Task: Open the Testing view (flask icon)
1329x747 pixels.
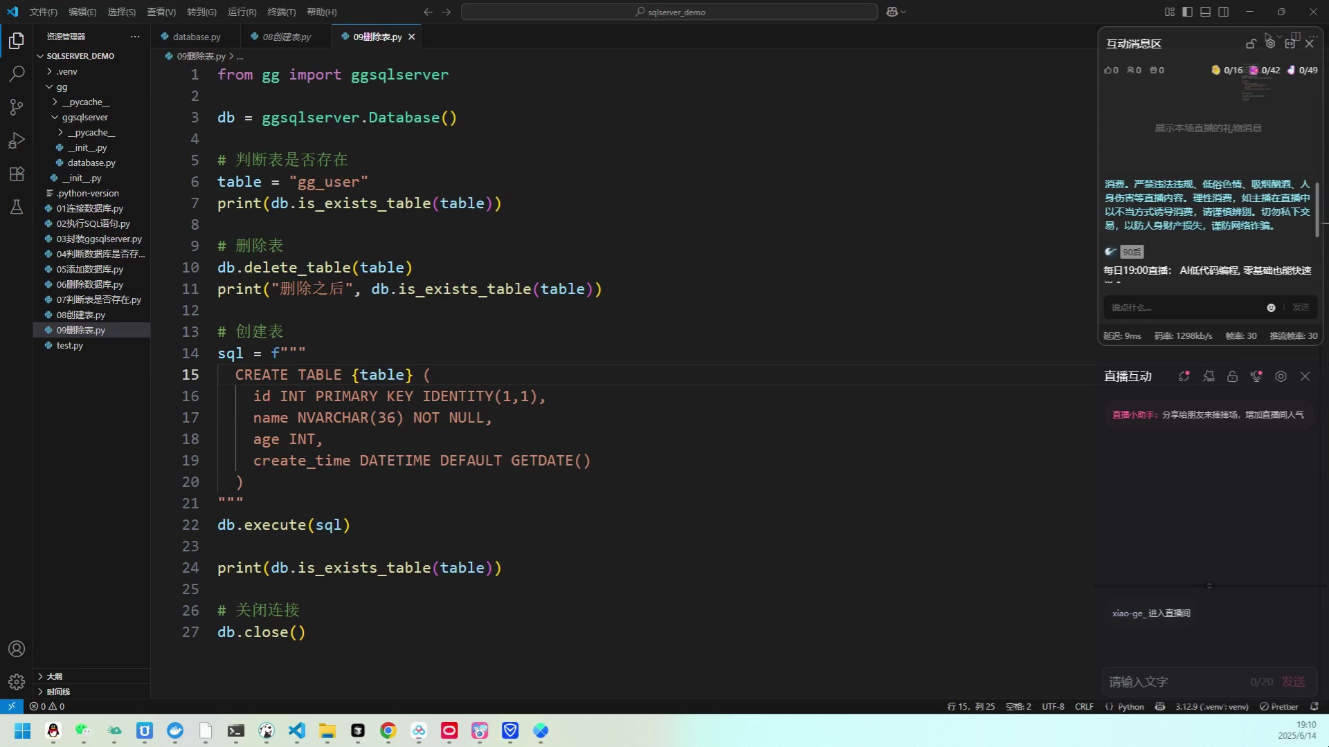Action: click(17, 207)
